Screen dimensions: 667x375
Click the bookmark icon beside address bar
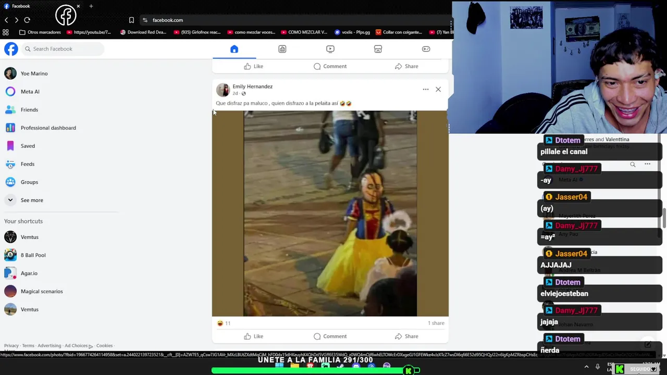point(131,20)
